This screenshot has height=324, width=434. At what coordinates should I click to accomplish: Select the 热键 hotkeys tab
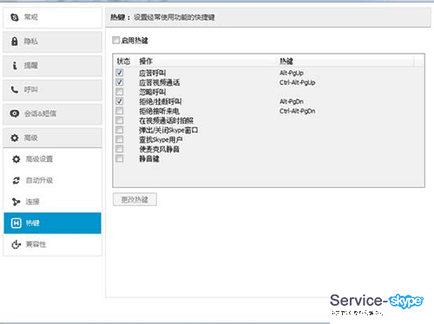(52, 223)
